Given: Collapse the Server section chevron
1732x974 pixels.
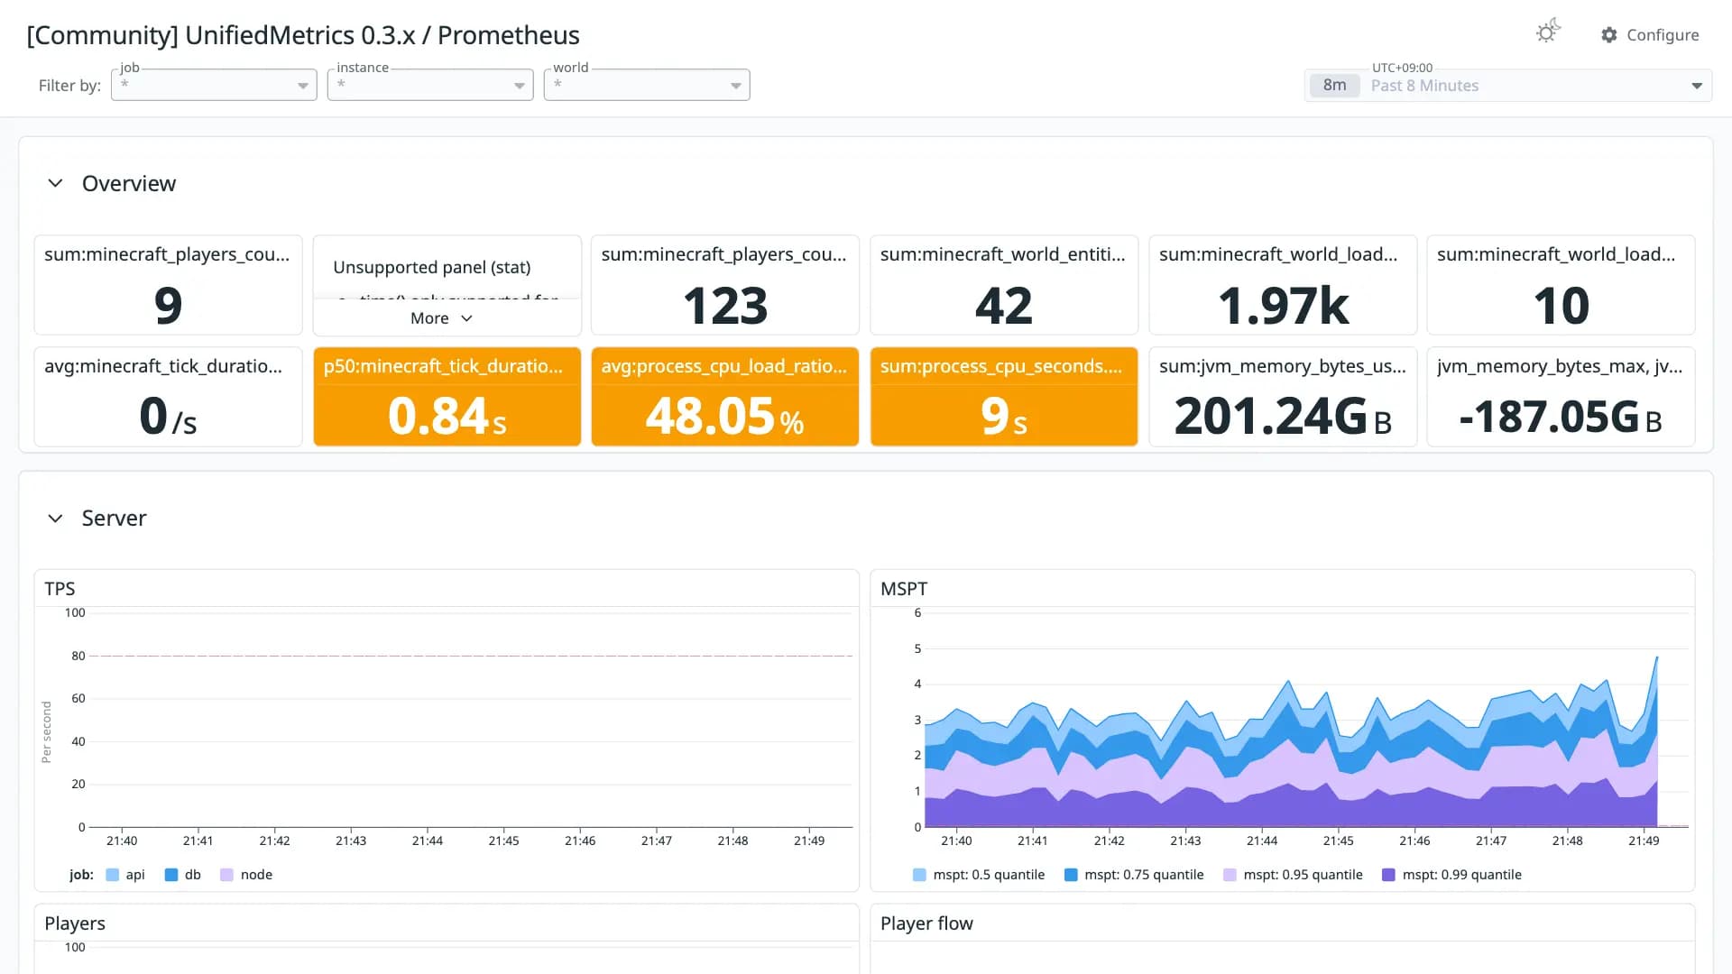Looking at the screenshot, I should (55, 518).
